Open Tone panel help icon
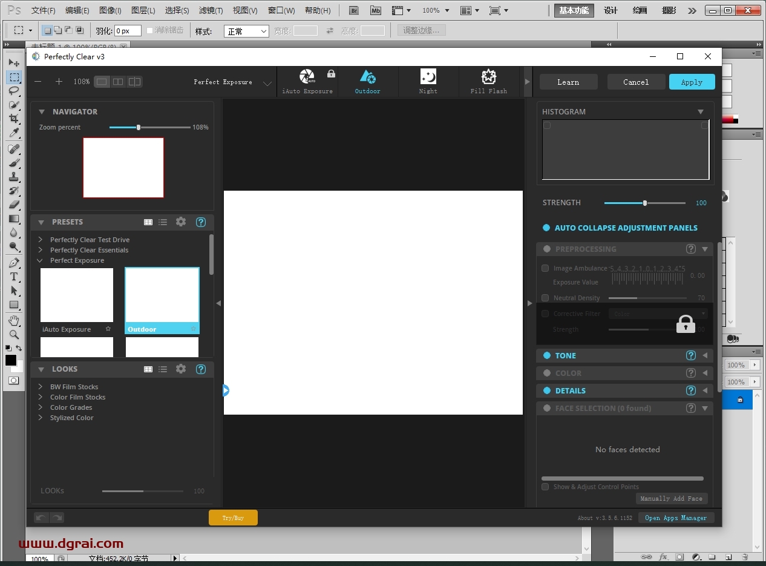 coord(691,355)
